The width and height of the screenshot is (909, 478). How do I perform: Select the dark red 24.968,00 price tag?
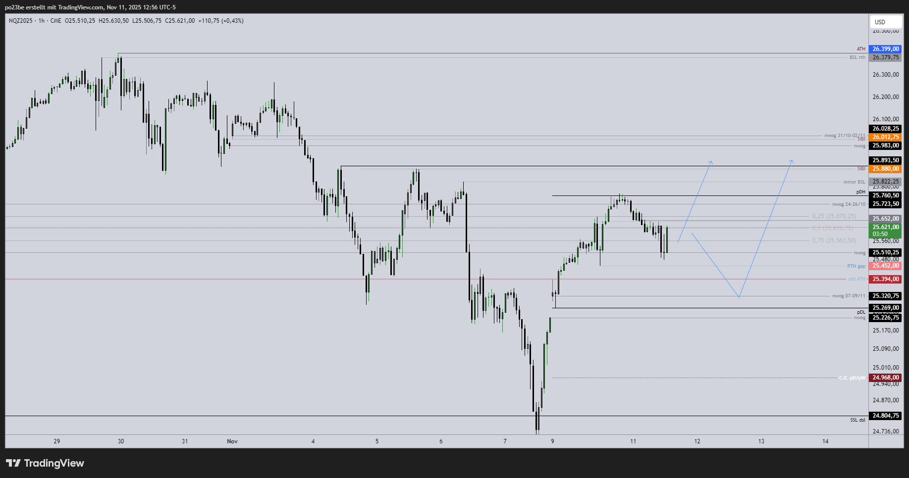click(885, 378)
